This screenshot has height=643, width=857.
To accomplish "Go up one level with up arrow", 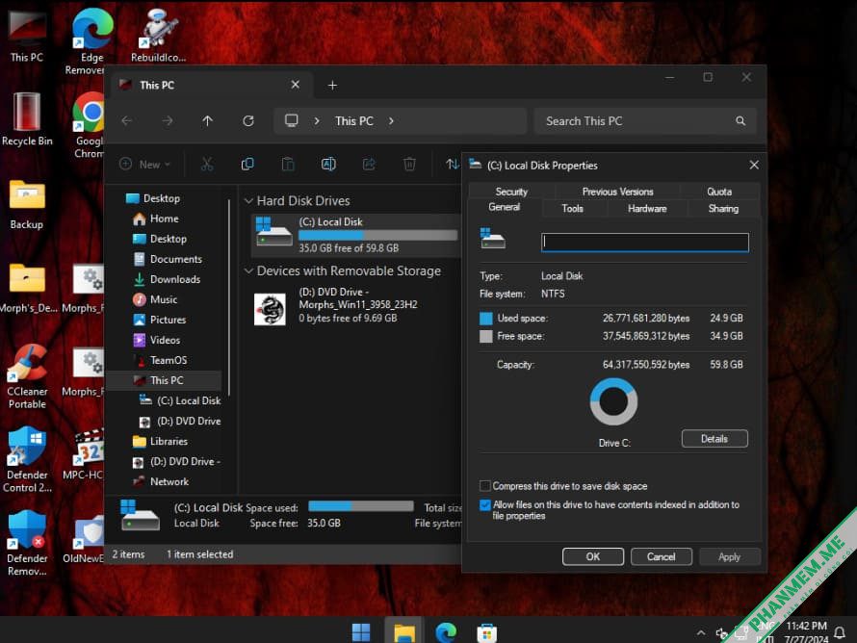I will pyautogui.click(x=207, y=120).
